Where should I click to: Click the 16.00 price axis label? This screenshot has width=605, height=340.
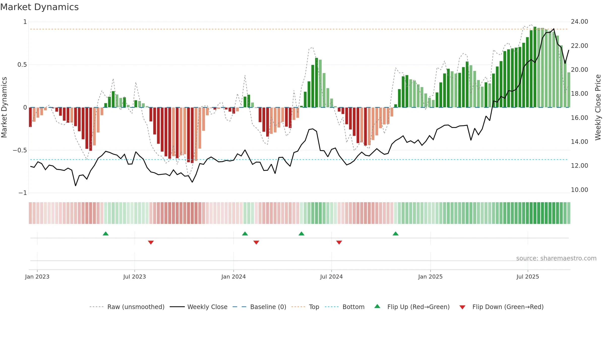(x=580, y=118)
